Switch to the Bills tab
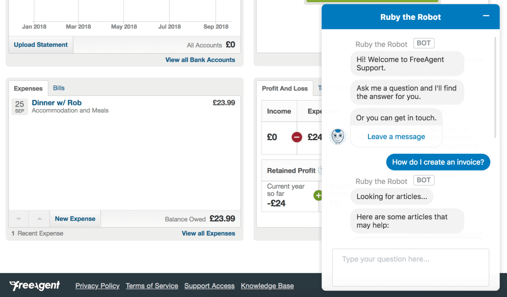This screenshot has width=507, height=297. point(59,88)
